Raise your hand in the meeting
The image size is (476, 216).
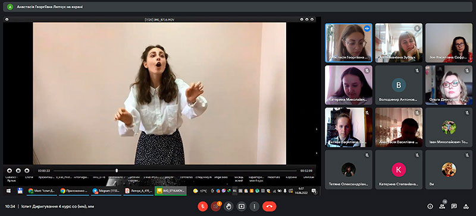point(228,207)
